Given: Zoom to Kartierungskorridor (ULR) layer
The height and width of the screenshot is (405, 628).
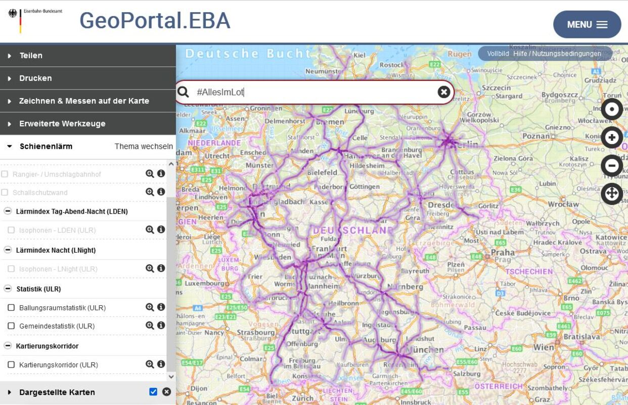Looking at the screenshot, I should tap(150, 364).
